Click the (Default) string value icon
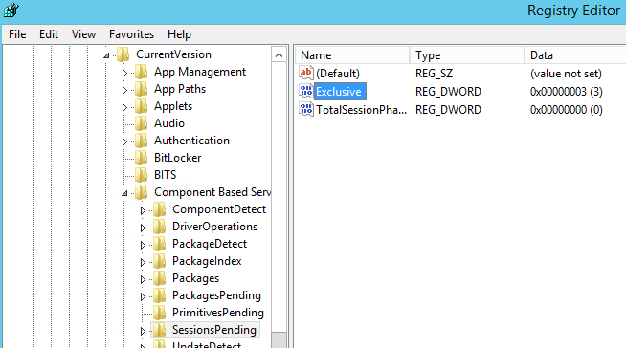 (306, 73)
